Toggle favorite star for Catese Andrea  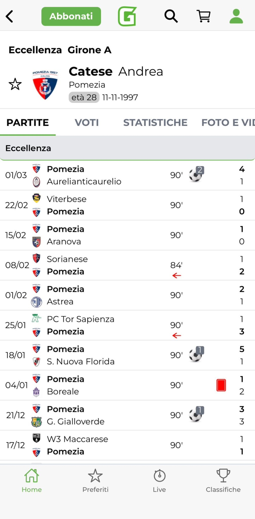click(15, 84)
